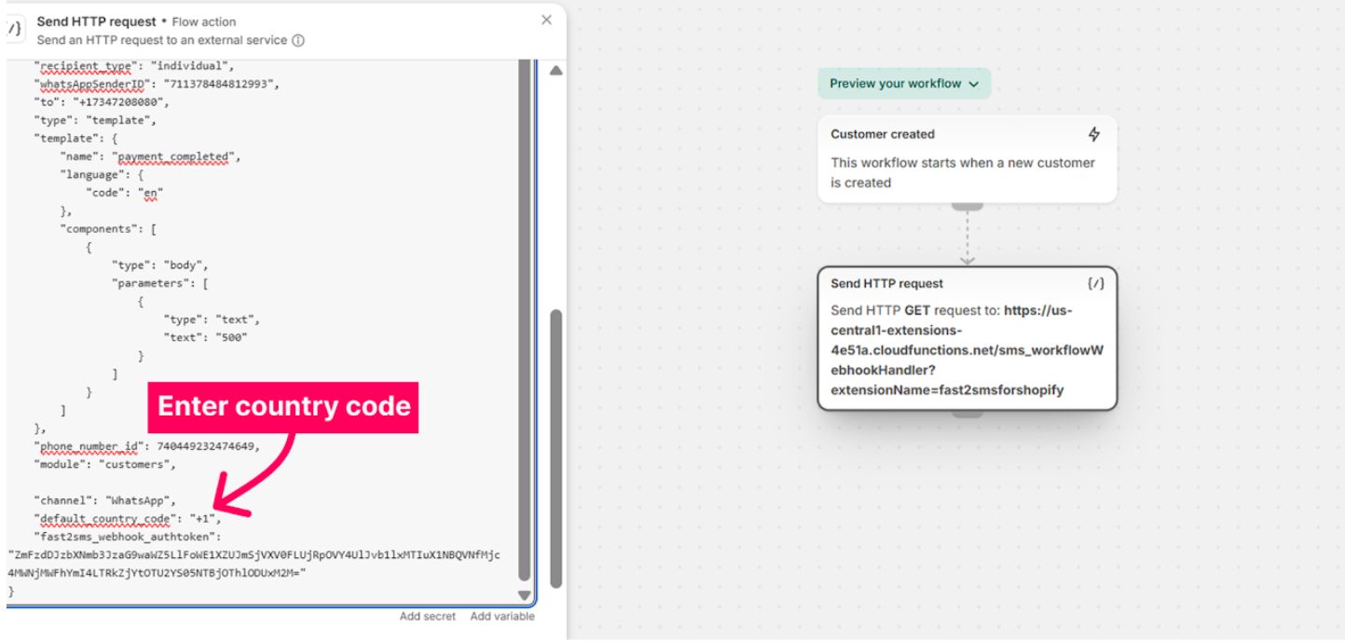This screenshot has width=1345, height=641.
Task: Click the outer panel scrollbar thumb
Action: click(x=556, y=447)
